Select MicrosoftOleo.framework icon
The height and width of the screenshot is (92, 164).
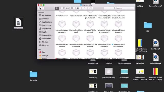pyautogui.click(x=62, y=38)
